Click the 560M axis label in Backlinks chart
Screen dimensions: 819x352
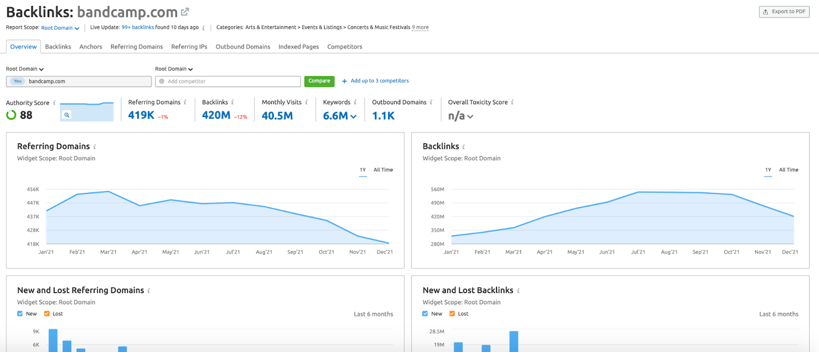click(x=438, y=189)
